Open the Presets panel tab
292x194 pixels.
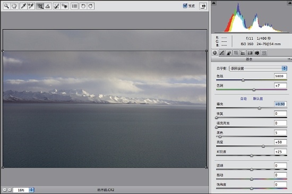pos(264,53)
